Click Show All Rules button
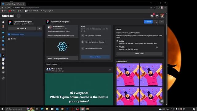 (95, 57)
